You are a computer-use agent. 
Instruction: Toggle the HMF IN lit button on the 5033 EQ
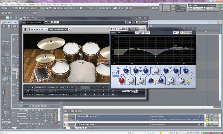point(171,71)
